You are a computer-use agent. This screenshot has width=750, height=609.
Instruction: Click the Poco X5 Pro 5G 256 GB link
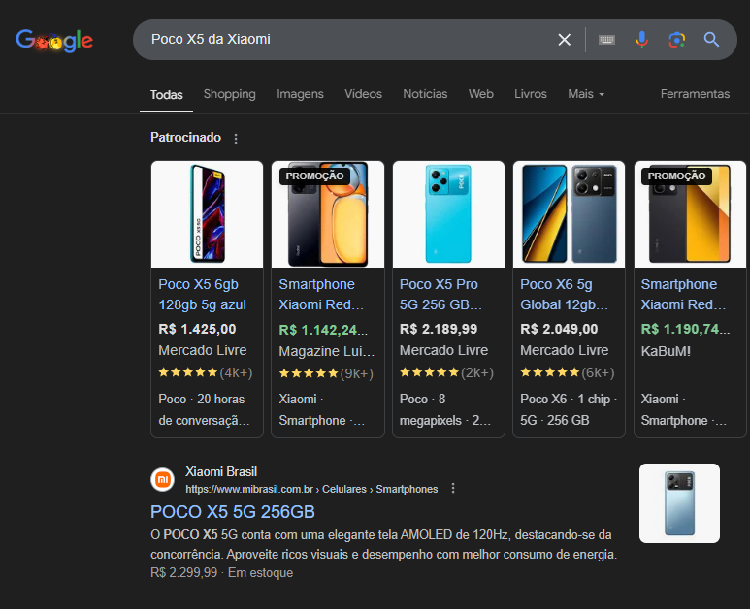pyautogui.click(x=440, y=295)
